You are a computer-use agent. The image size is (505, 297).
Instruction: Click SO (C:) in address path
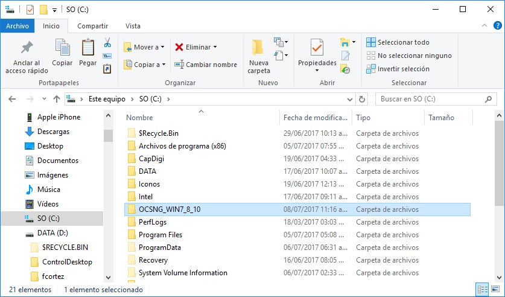[150, 99]
